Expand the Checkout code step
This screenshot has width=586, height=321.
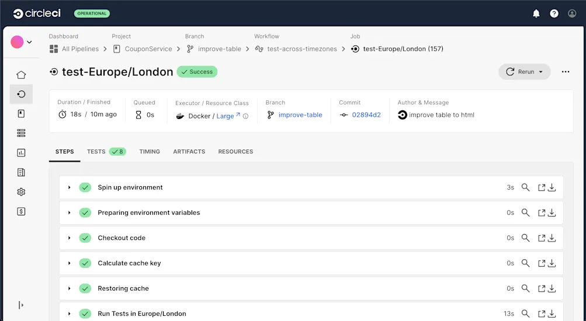click(x=69, y=238)
